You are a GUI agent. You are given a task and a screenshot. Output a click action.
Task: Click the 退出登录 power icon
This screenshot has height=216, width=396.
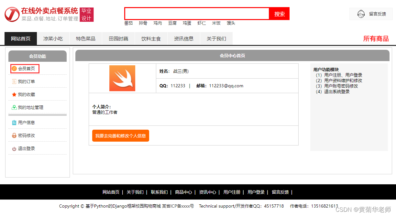pos(14,149)
